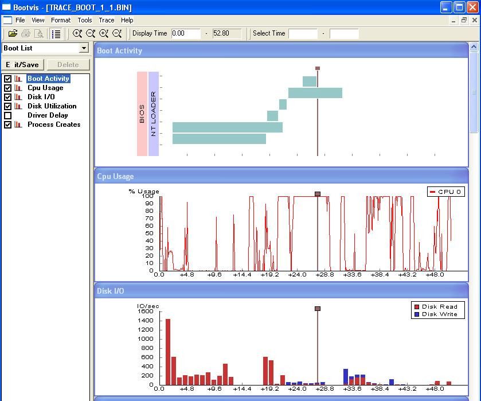Select Disk I/O label in list
Image resolution: width=481 pixels, height=401 pixels.
(41, 97)
